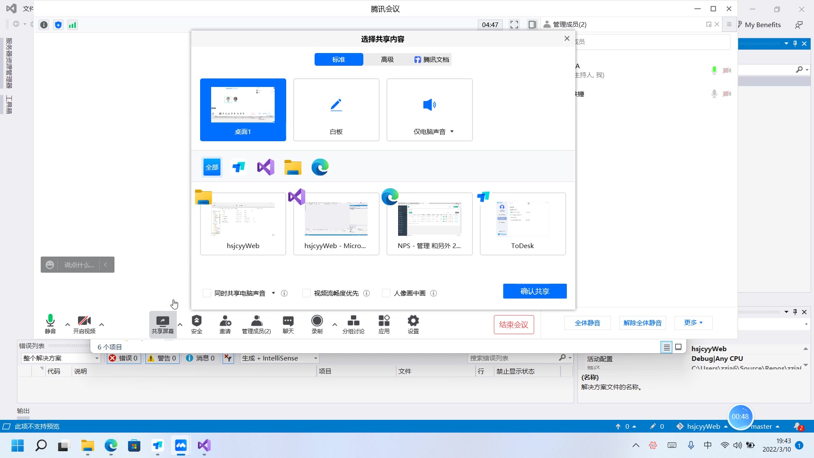Click the meeting info icon

click(x=44, y=25)
